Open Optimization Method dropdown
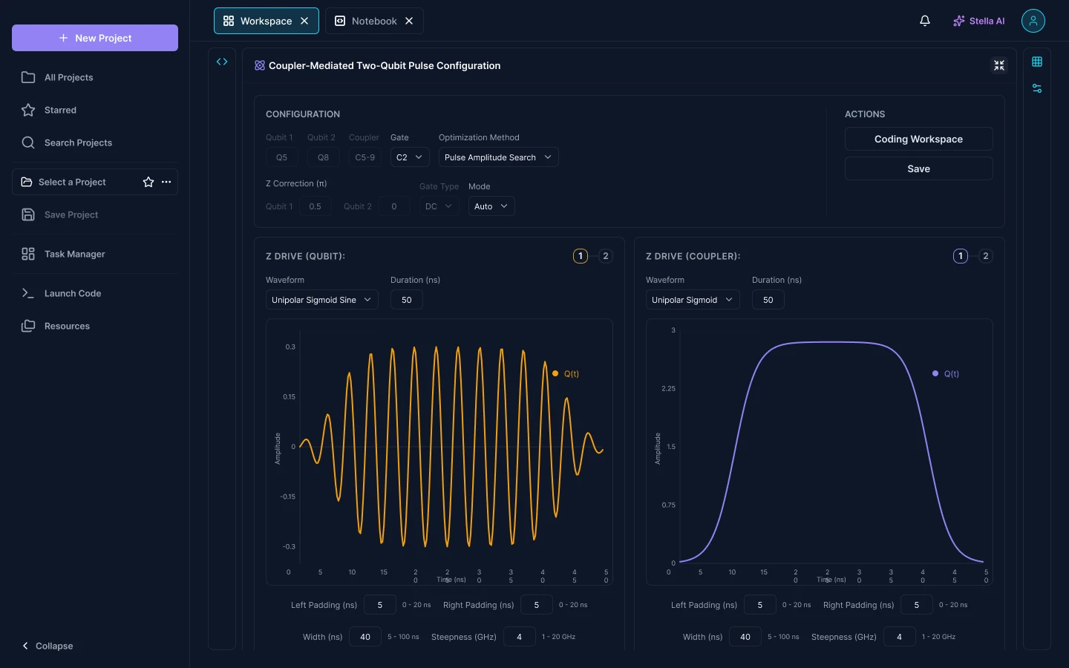Image resolution: width=1069 pixels, height=668 pixels. click(x=499, y=157)
